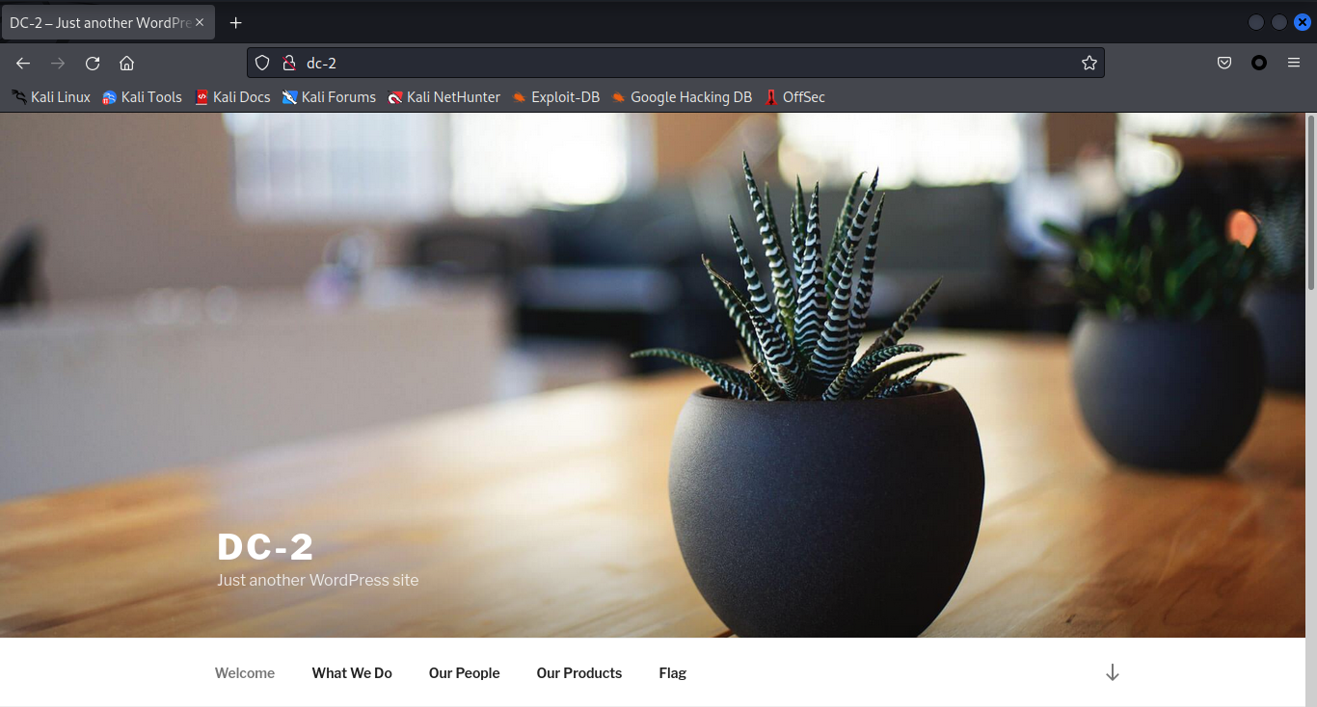
Task: Open the Kali Forums bookmark
Action: pos(329,97)
